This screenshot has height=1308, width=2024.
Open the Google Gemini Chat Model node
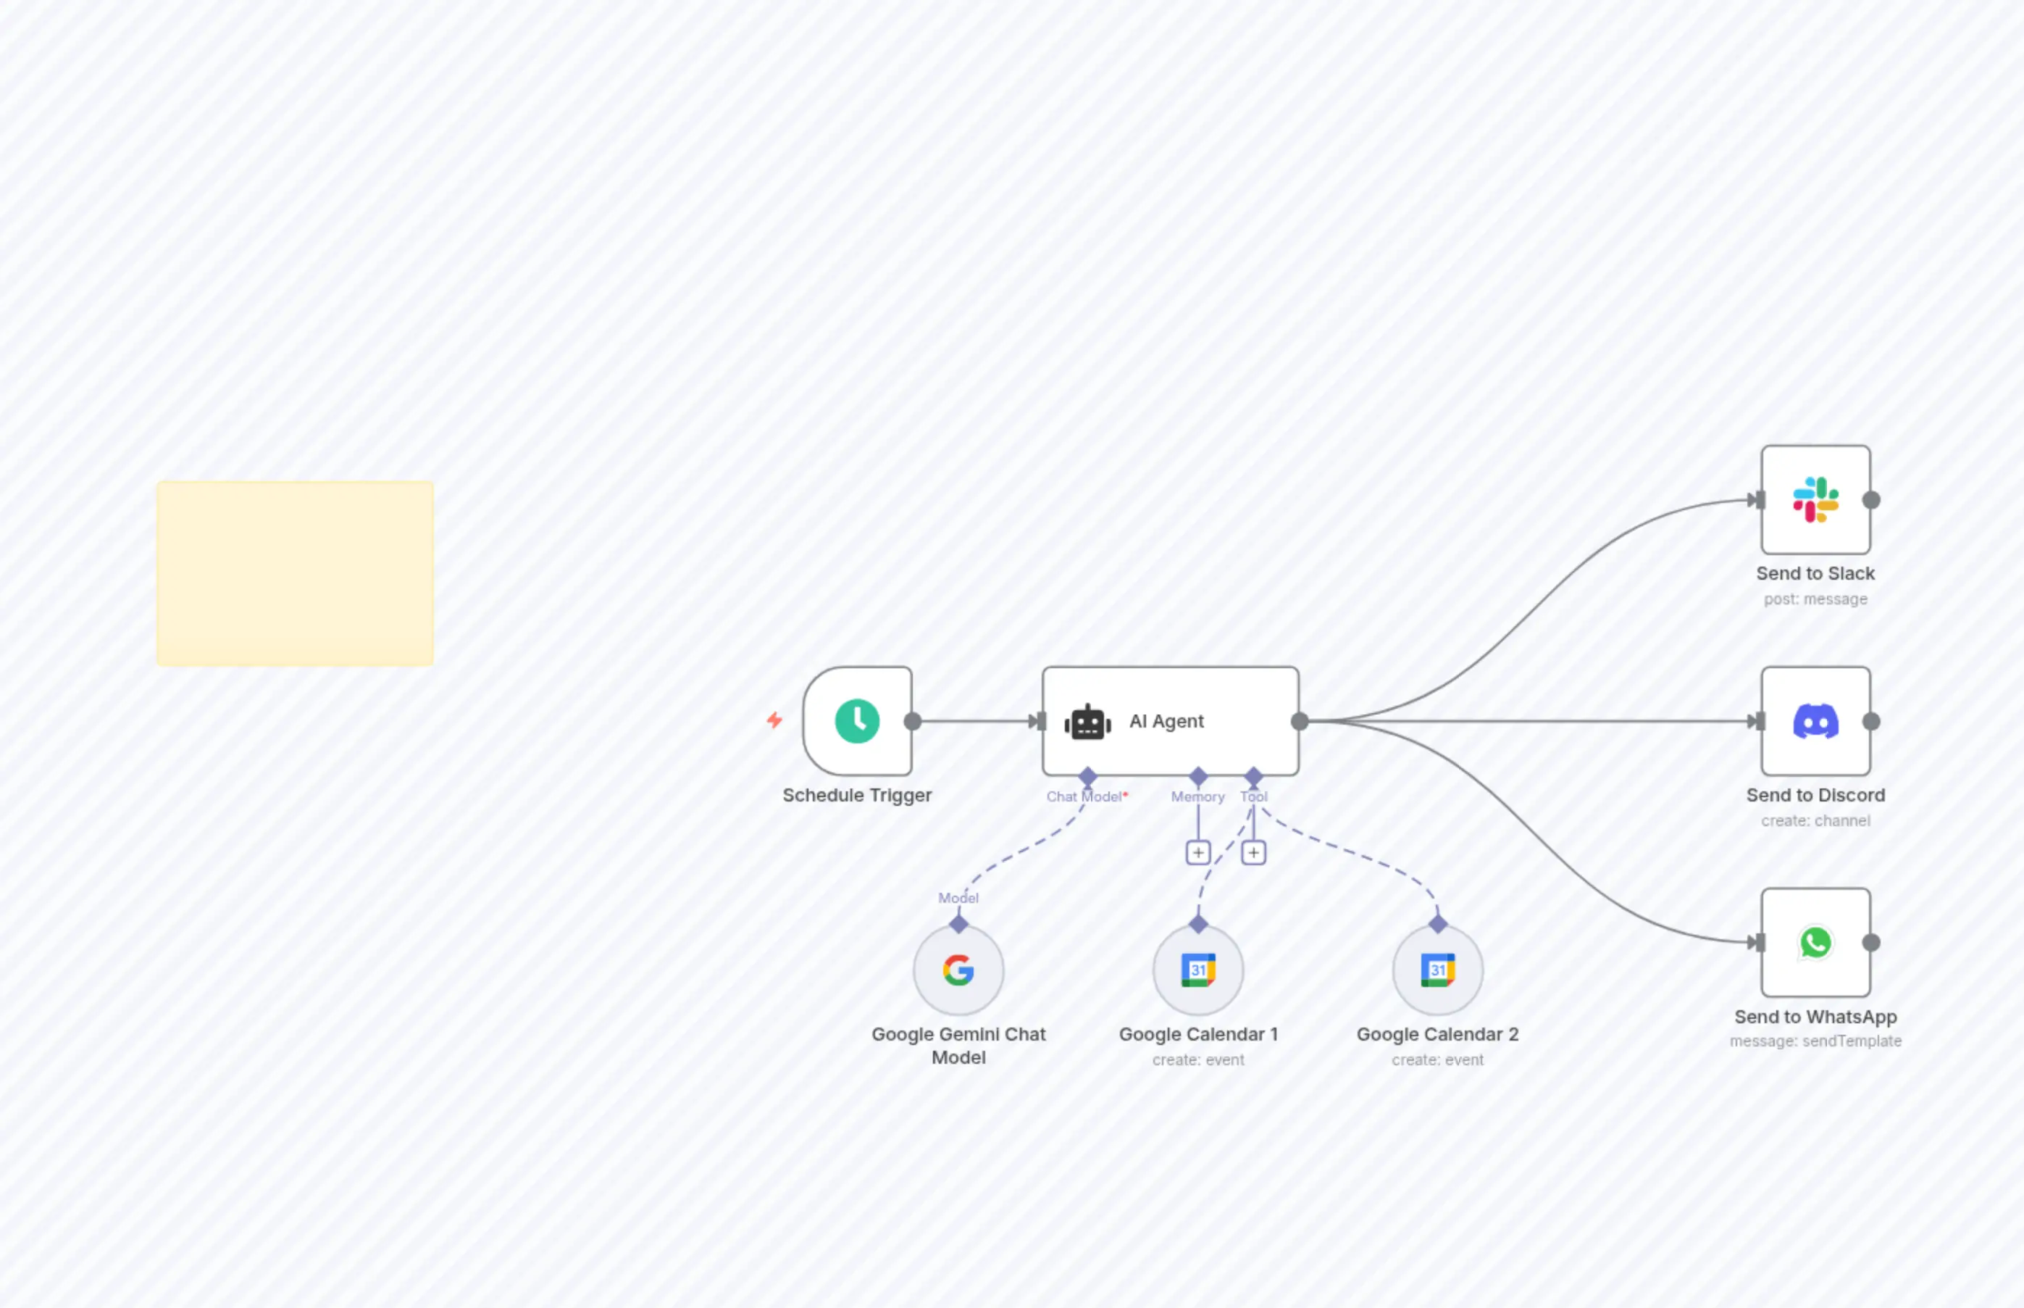(958, 970)
